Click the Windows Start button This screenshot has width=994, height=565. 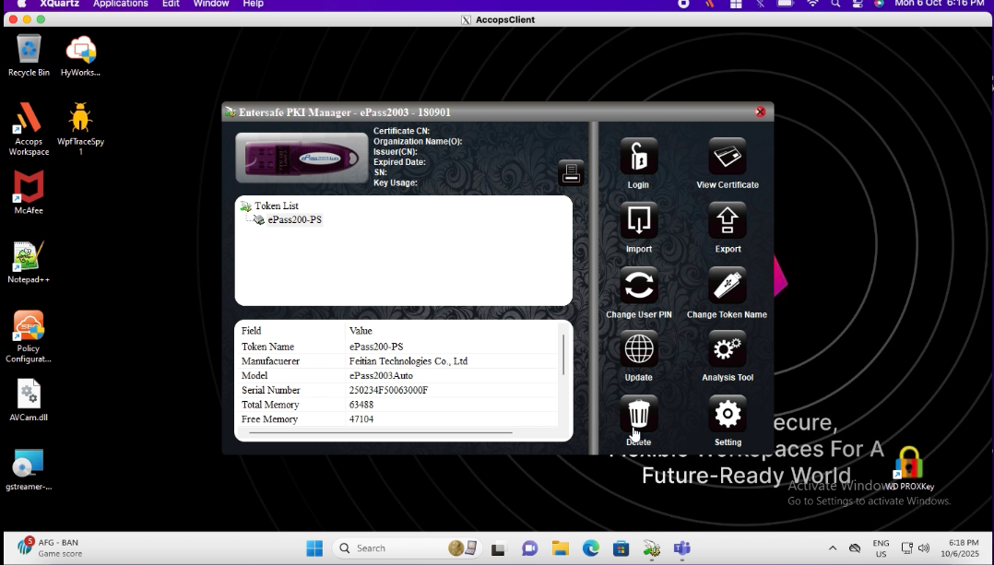[x=314, y=548]
